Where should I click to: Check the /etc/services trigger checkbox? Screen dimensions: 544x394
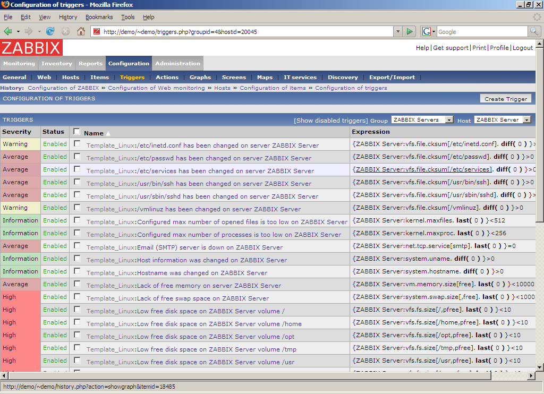[77, 169]
